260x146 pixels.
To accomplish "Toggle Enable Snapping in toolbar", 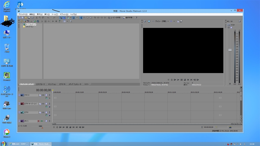I will pos(61,17).
